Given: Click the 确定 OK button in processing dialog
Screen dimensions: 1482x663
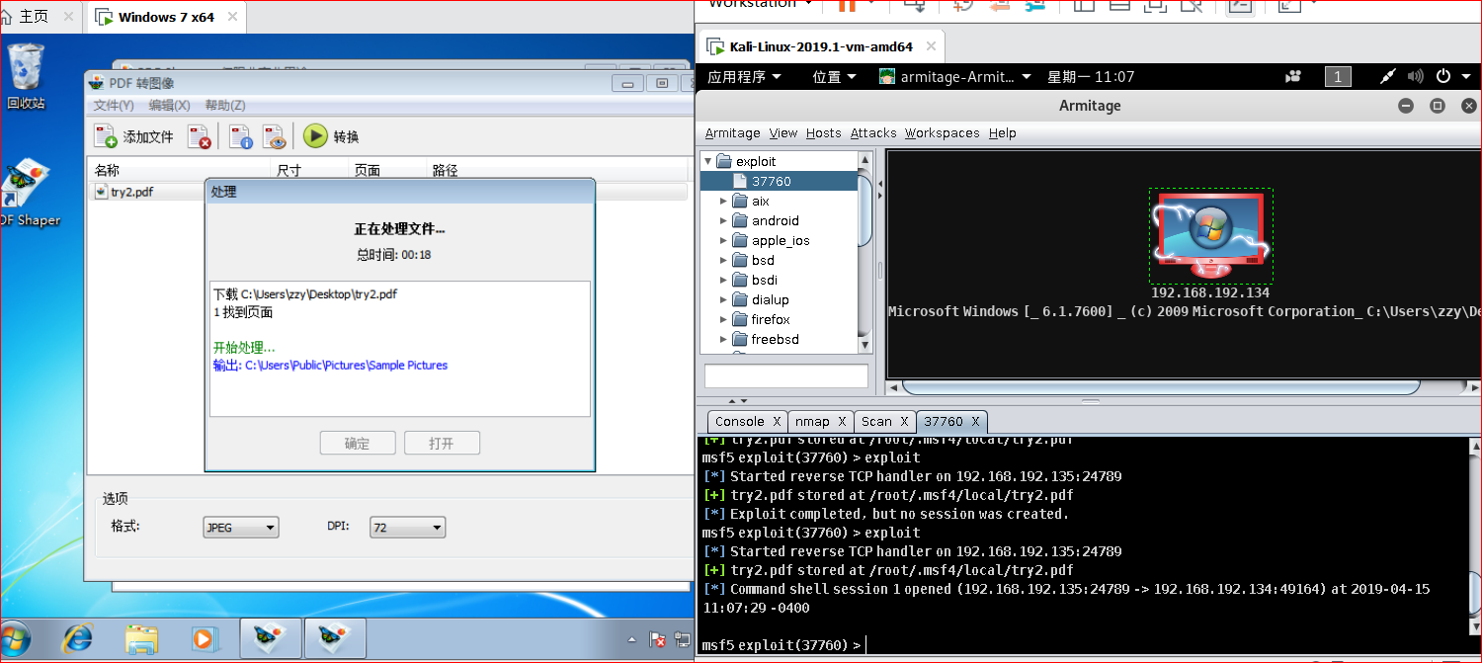Looking at the screenshot, I should pyautogui.click(x=358, y=444).
